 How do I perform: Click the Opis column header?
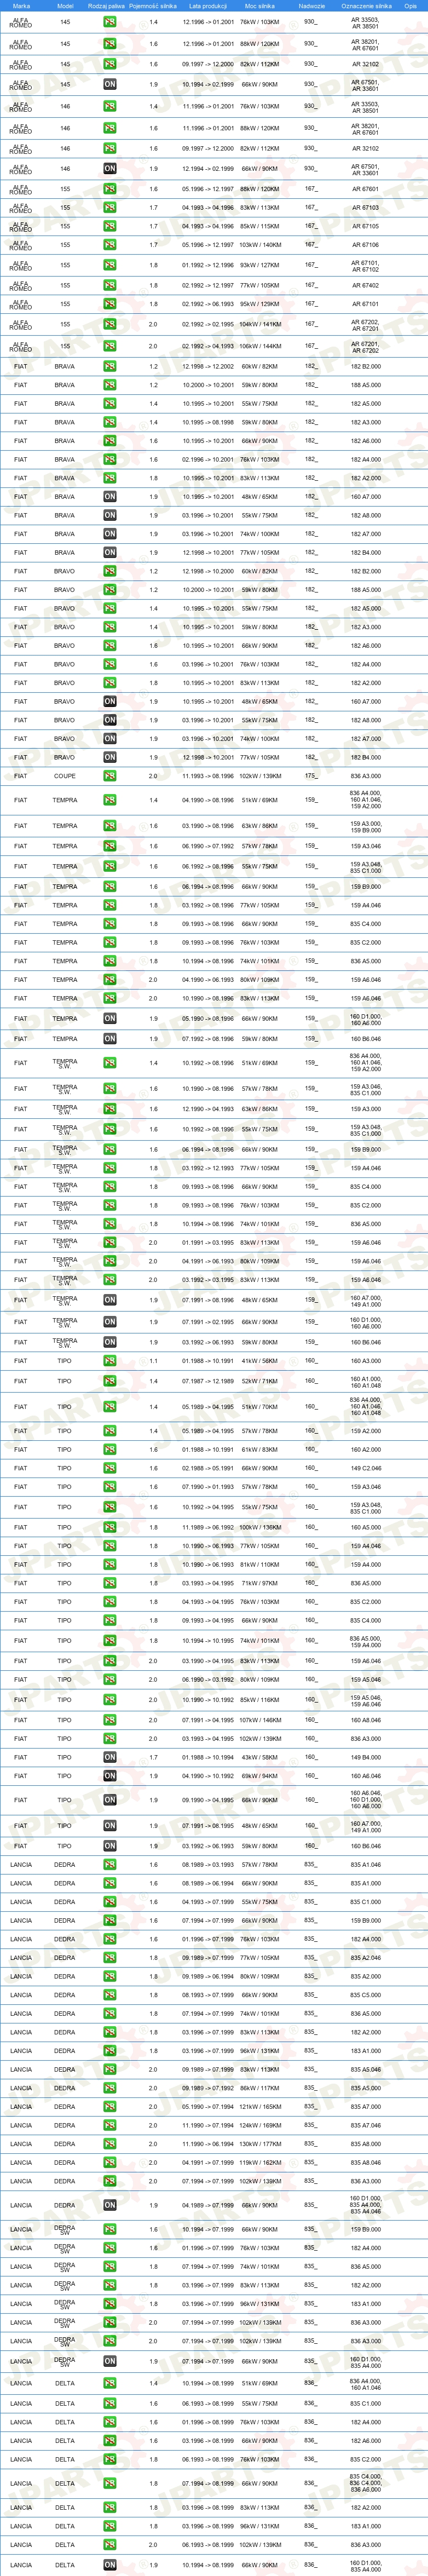tap(410, 6)
